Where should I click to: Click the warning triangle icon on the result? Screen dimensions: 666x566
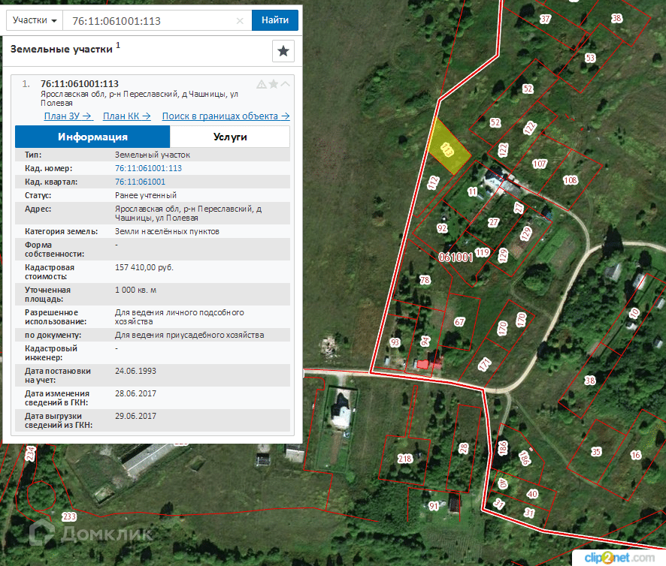(262, 84)
